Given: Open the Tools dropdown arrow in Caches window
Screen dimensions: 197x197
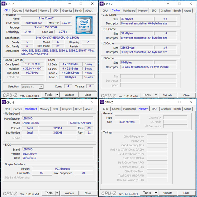Looking at the screenshot, I should [x=156, y=95].
